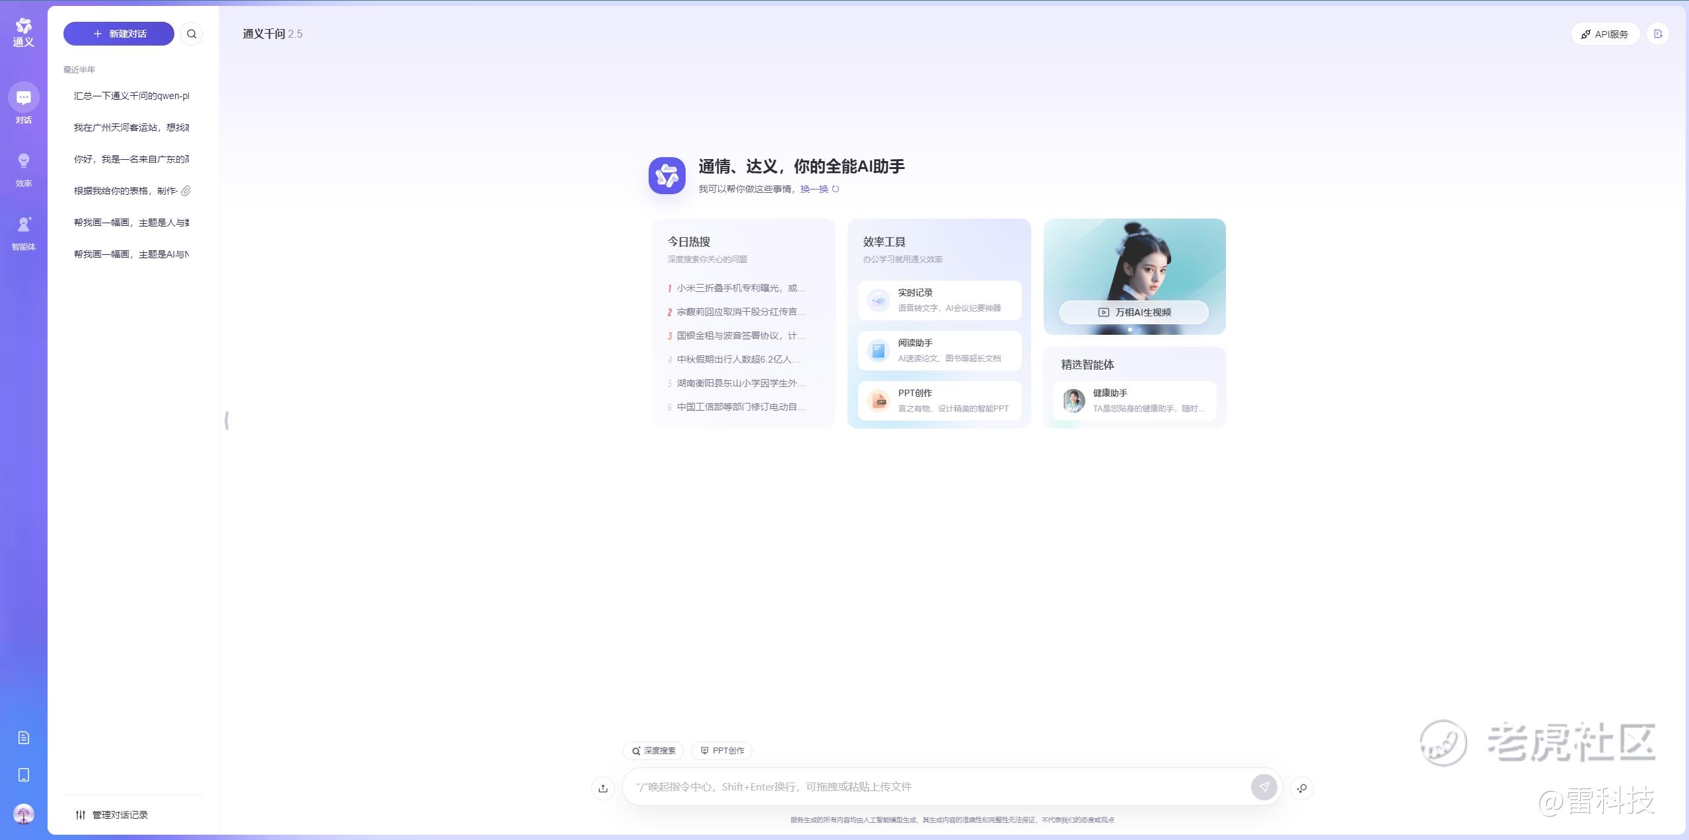Click the round icon right of the send box
1689x840 pixels.
pos(1301,788)
